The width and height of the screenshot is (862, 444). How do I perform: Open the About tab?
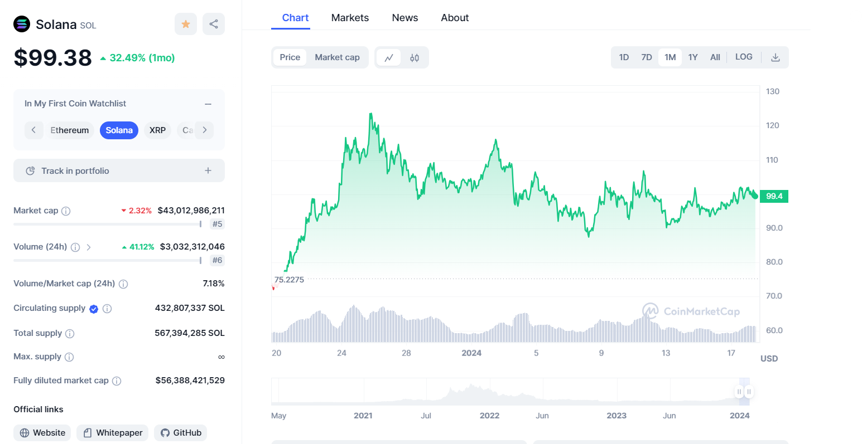[455, 18]
